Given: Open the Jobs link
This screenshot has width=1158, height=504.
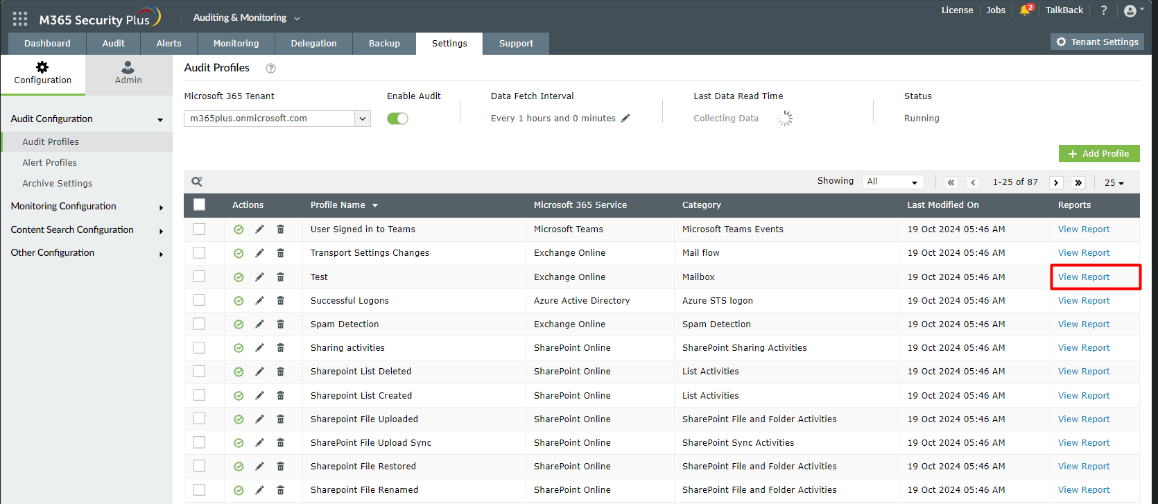Looking at the screenshot, I should pos(996,10).
